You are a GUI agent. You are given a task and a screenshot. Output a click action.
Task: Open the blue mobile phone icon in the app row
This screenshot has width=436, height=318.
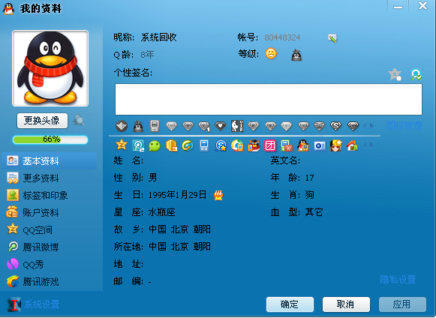point(204,145)
